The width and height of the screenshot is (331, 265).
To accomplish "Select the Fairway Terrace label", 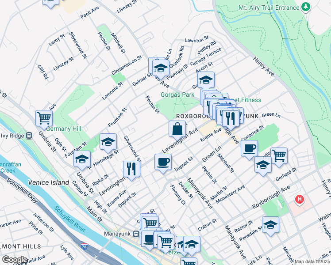I will [206, 57].
